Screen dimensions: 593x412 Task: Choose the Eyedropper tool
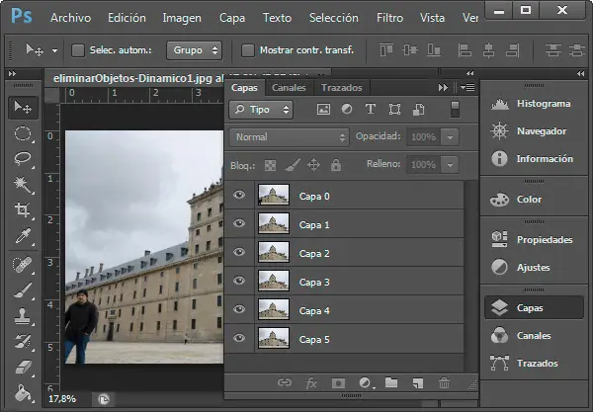point(21,236)
